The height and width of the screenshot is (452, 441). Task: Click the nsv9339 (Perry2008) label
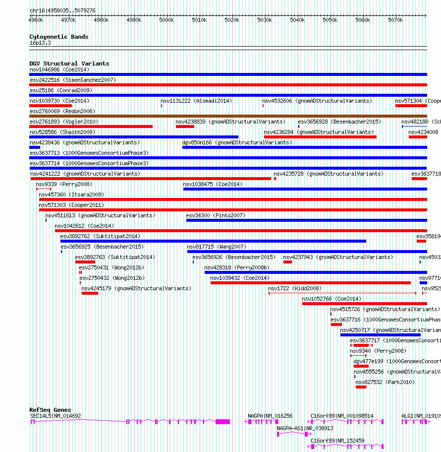(x=64, y=184)
